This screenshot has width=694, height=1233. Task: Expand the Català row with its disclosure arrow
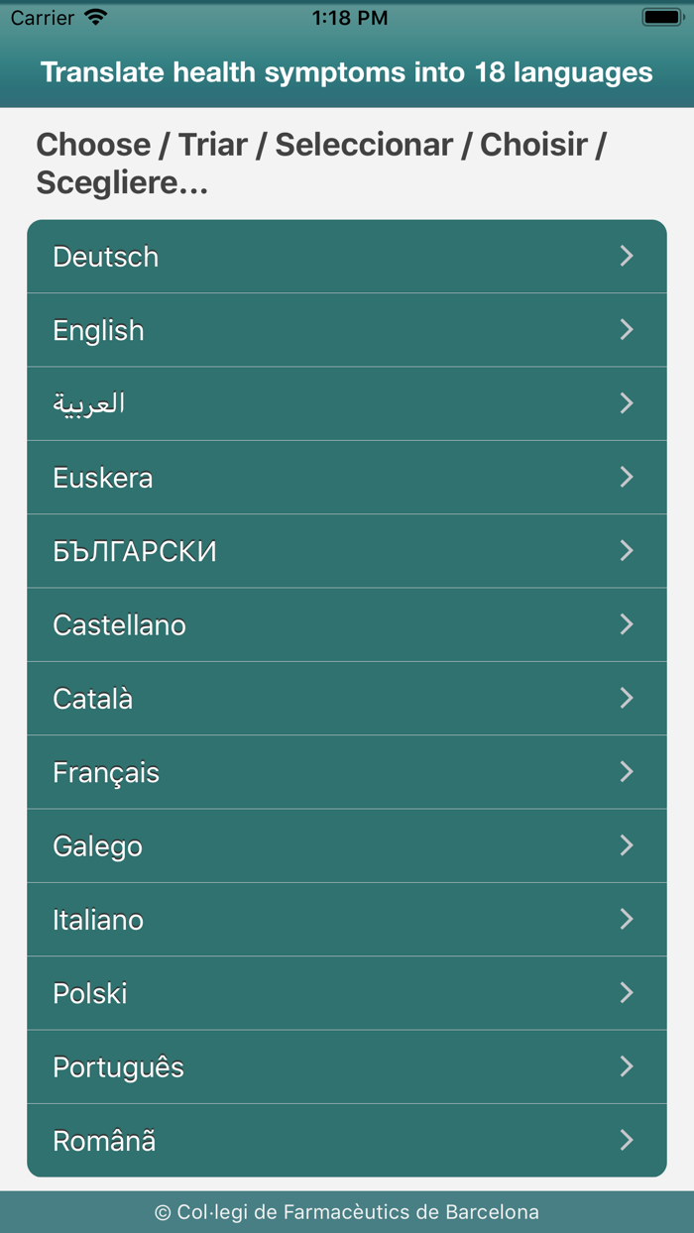click(627, 698)
